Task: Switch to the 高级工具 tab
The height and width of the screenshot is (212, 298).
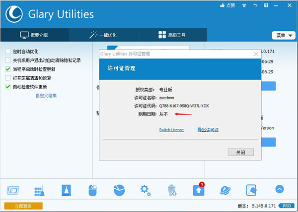Action: 172,35
